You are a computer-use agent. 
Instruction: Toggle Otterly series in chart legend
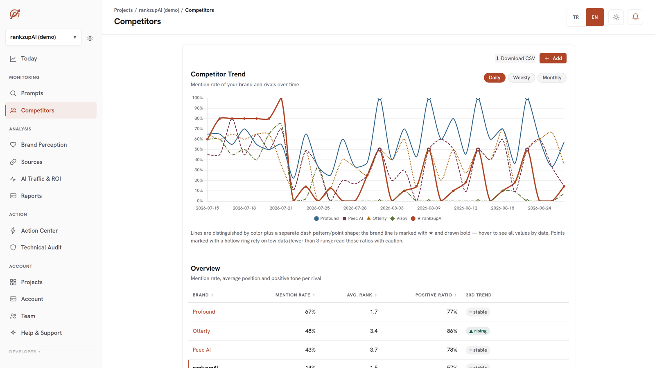click(x=377, y=218)
